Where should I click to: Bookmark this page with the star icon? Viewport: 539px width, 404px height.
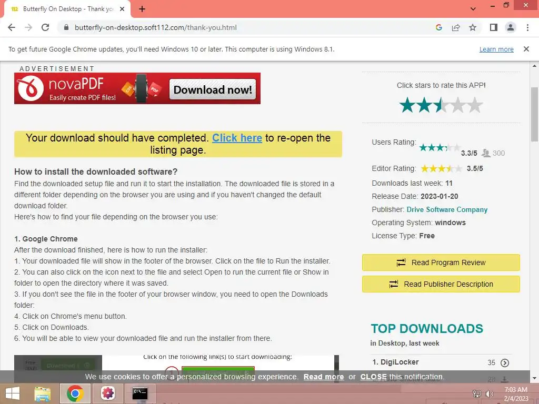[473, 27]
